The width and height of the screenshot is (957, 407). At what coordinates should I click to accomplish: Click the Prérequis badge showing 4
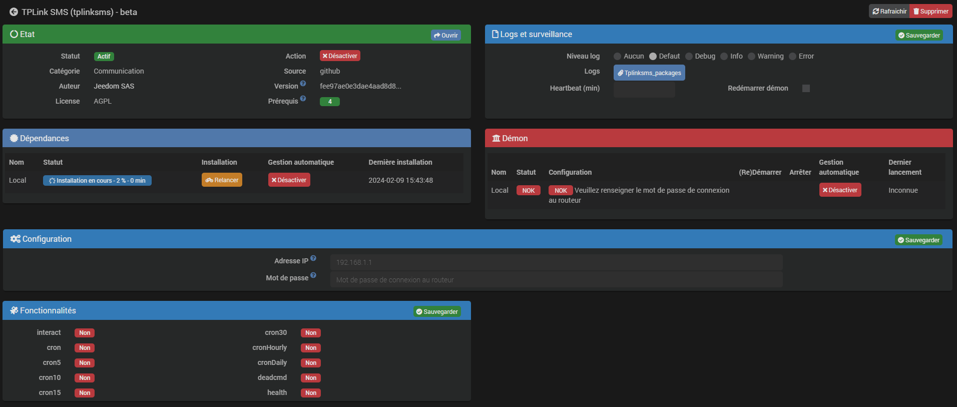pyautogui.click(x=330, y=102)
